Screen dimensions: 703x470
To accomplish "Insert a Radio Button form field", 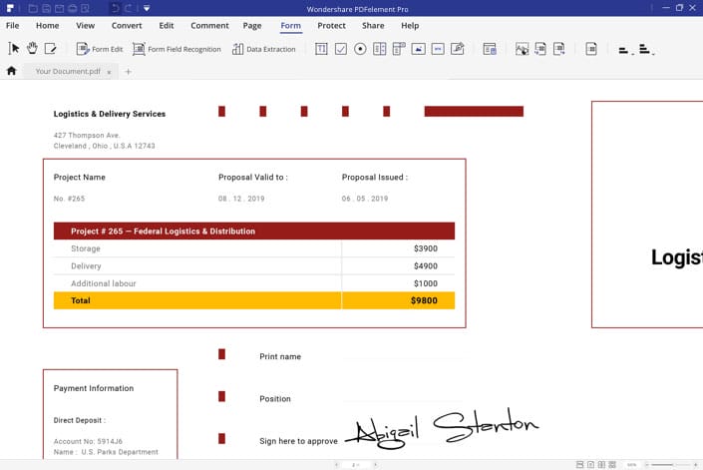I will pos(360,48).
